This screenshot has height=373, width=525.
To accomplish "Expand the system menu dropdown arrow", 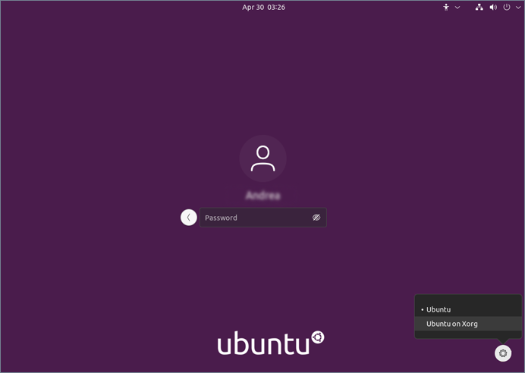I will point(517,7).
